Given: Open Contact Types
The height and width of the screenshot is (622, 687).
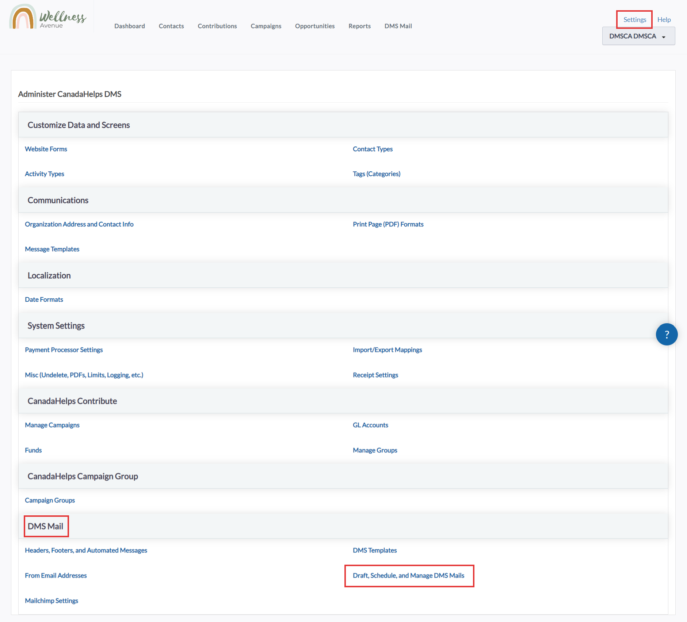Looking at the screenshot, I should click(373, 149).
